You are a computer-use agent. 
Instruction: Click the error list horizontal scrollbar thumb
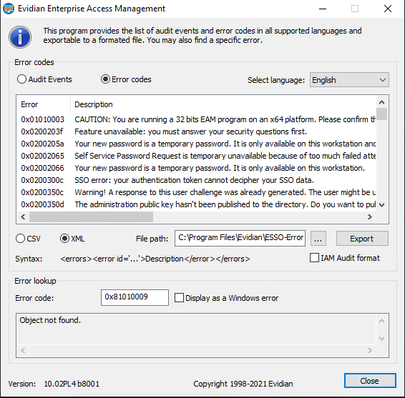(x=91, y=217)
